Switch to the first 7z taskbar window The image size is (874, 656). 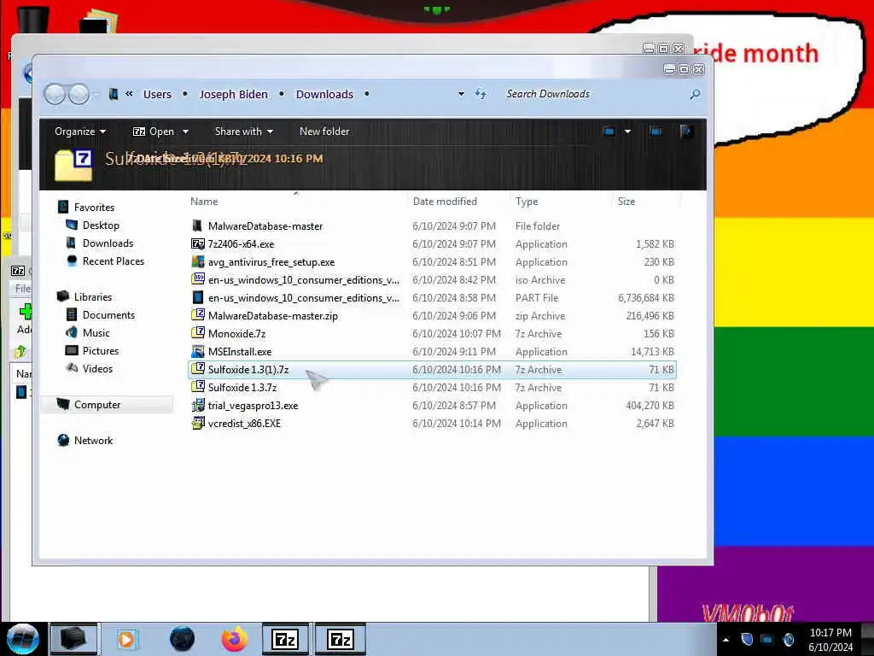(x=285, y=639)
